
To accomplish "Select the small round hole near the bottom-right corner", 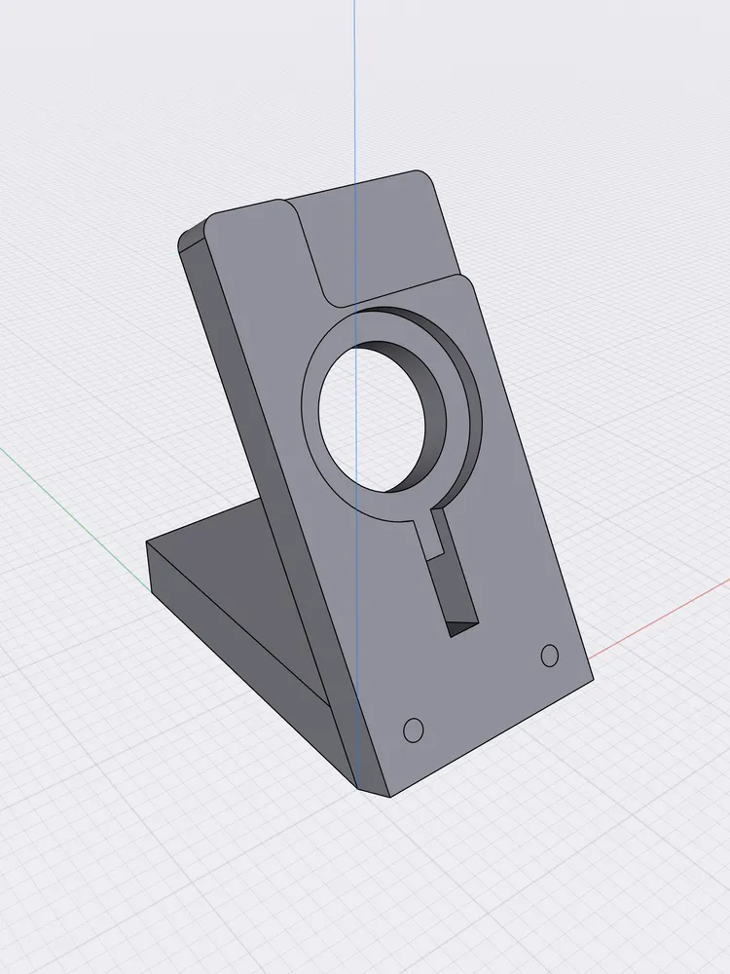I will coord(549,656).
